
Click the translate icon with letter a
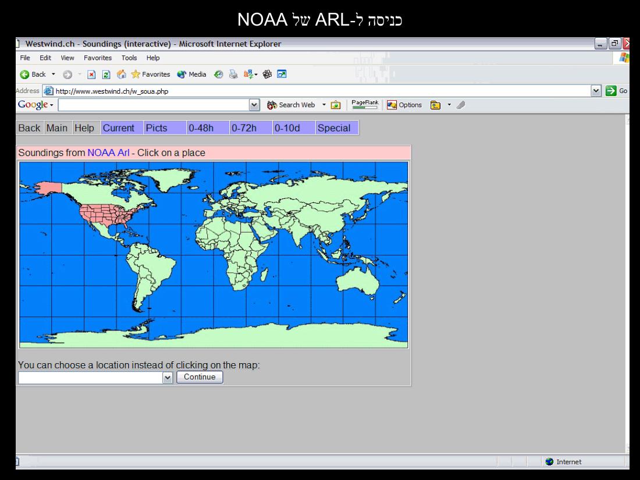coord(248,74)
